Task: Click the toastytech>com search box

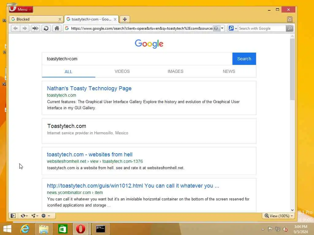Action: (137, 59)
